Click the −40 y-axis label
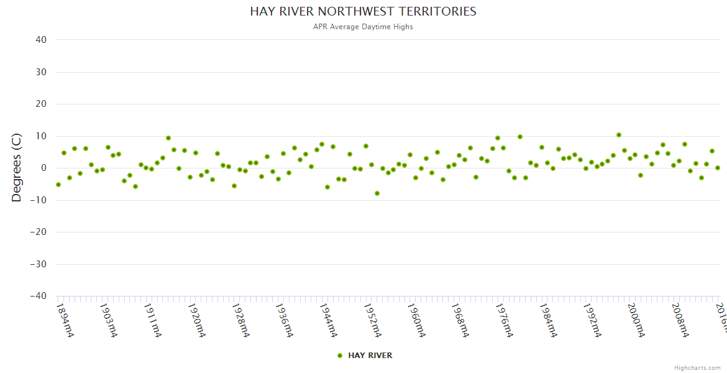Screen dimensions: 727x373 tap(38, 296)
